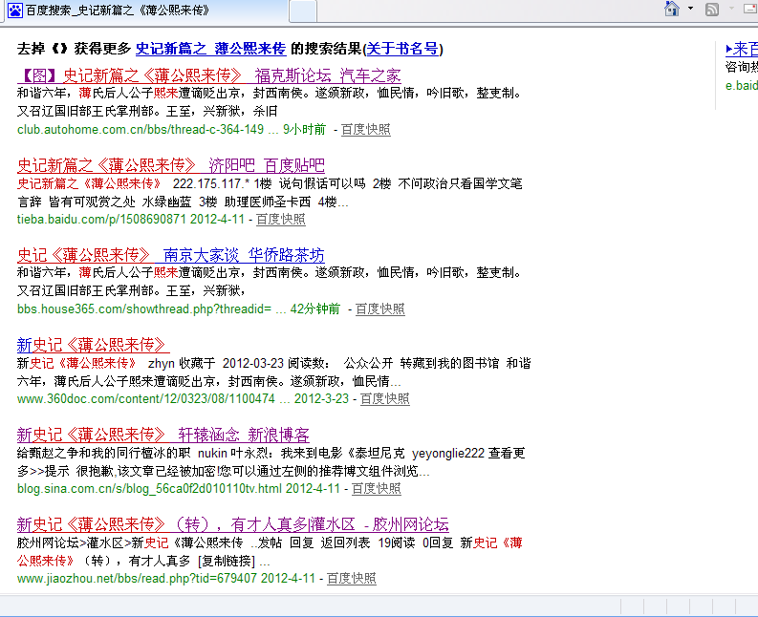The height and width of the screenshot is (617, 758).
Task: Open the 胶州网论坛 search result title
Action: point(232,524)
